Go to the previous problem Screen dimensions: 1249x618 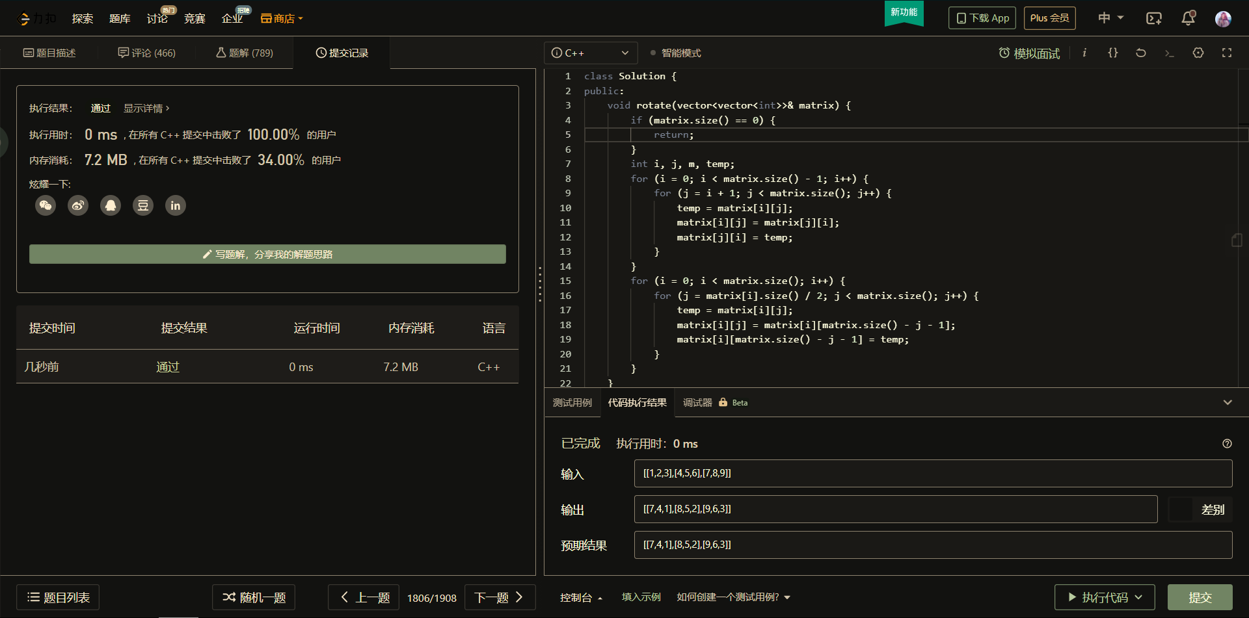(x=364, y=597)
